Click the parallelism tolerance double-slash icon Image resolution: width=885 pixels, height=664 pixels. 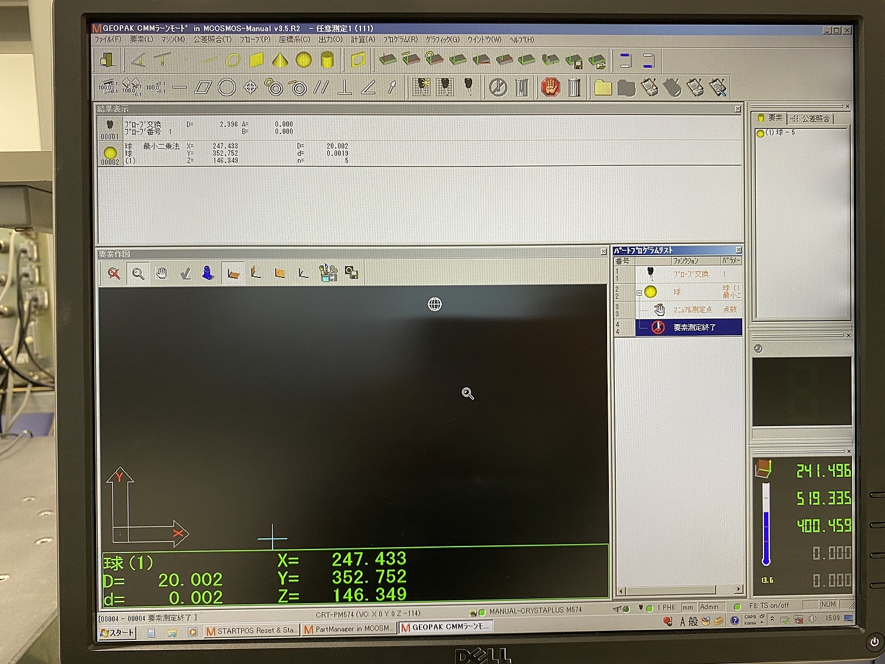322,88
